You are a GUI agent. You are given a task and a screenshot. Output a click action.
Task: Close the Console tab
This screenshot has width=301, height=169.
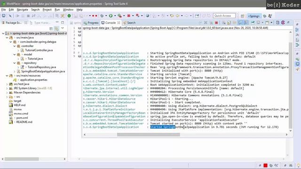click(x=119, y=23)
